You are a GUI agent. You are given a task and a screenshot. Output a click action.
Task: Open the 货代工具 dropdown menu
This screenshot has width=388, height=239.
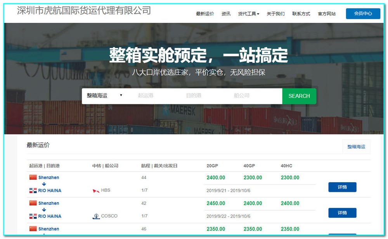click(248, 14)
